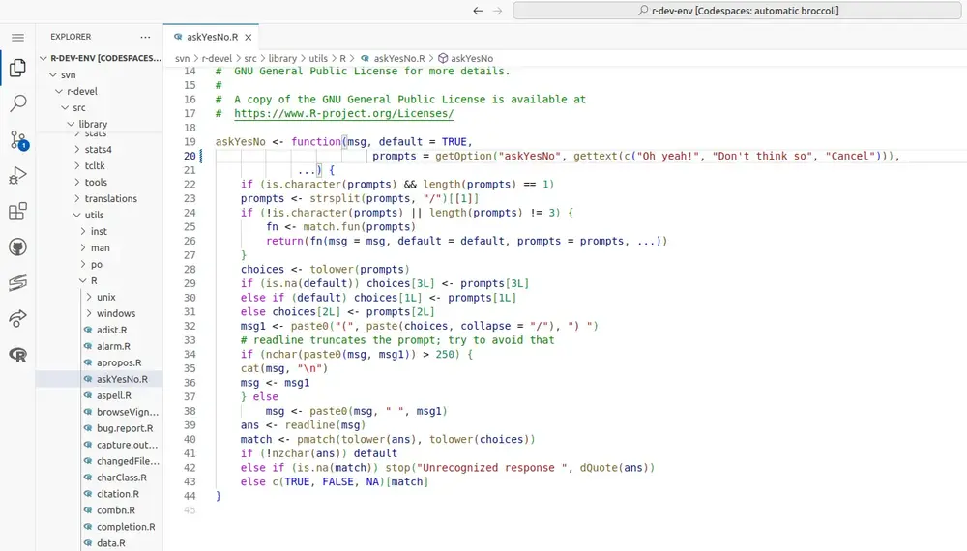Viewport: 967px width, 551px height.
Task: Expand the windows folder
Action: tap(115, 313)
